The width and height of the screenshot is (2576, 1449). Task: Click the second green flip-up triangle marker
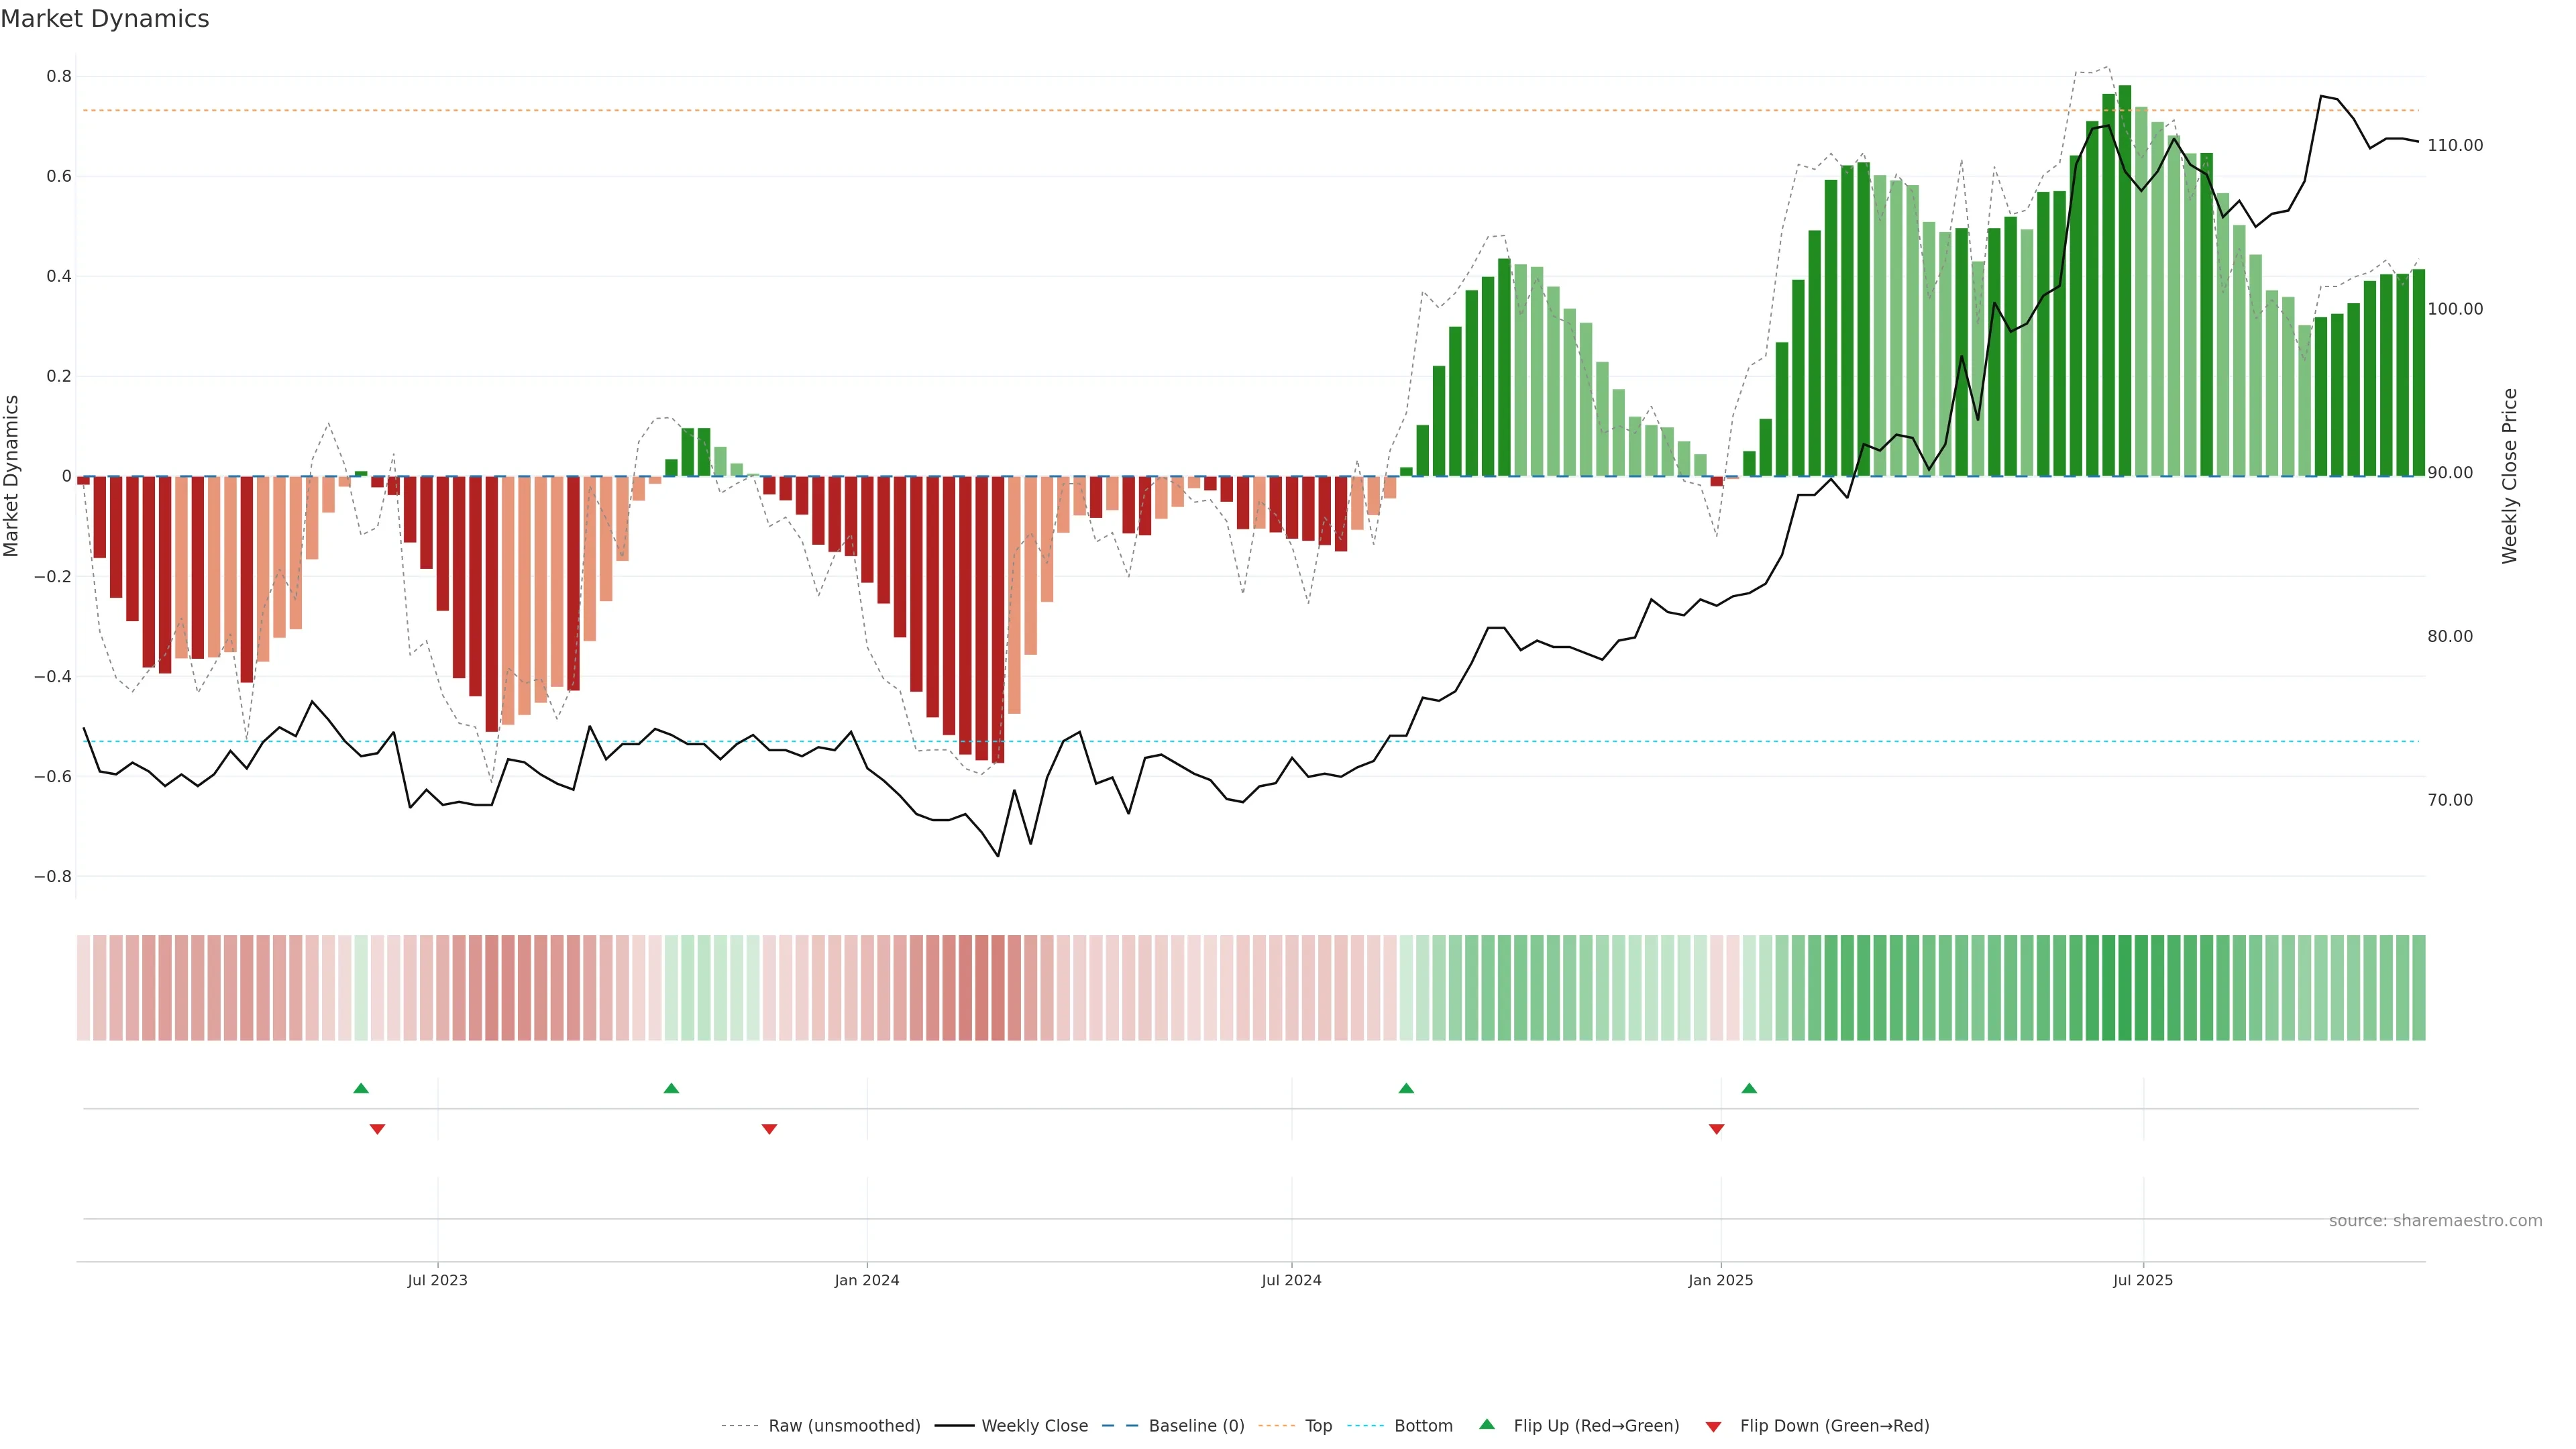671,1088
